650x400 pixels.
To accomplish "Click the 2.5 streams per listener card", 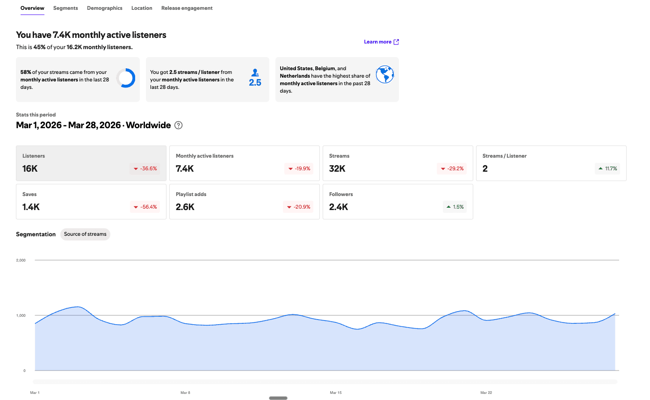I will tap(208, 80).
